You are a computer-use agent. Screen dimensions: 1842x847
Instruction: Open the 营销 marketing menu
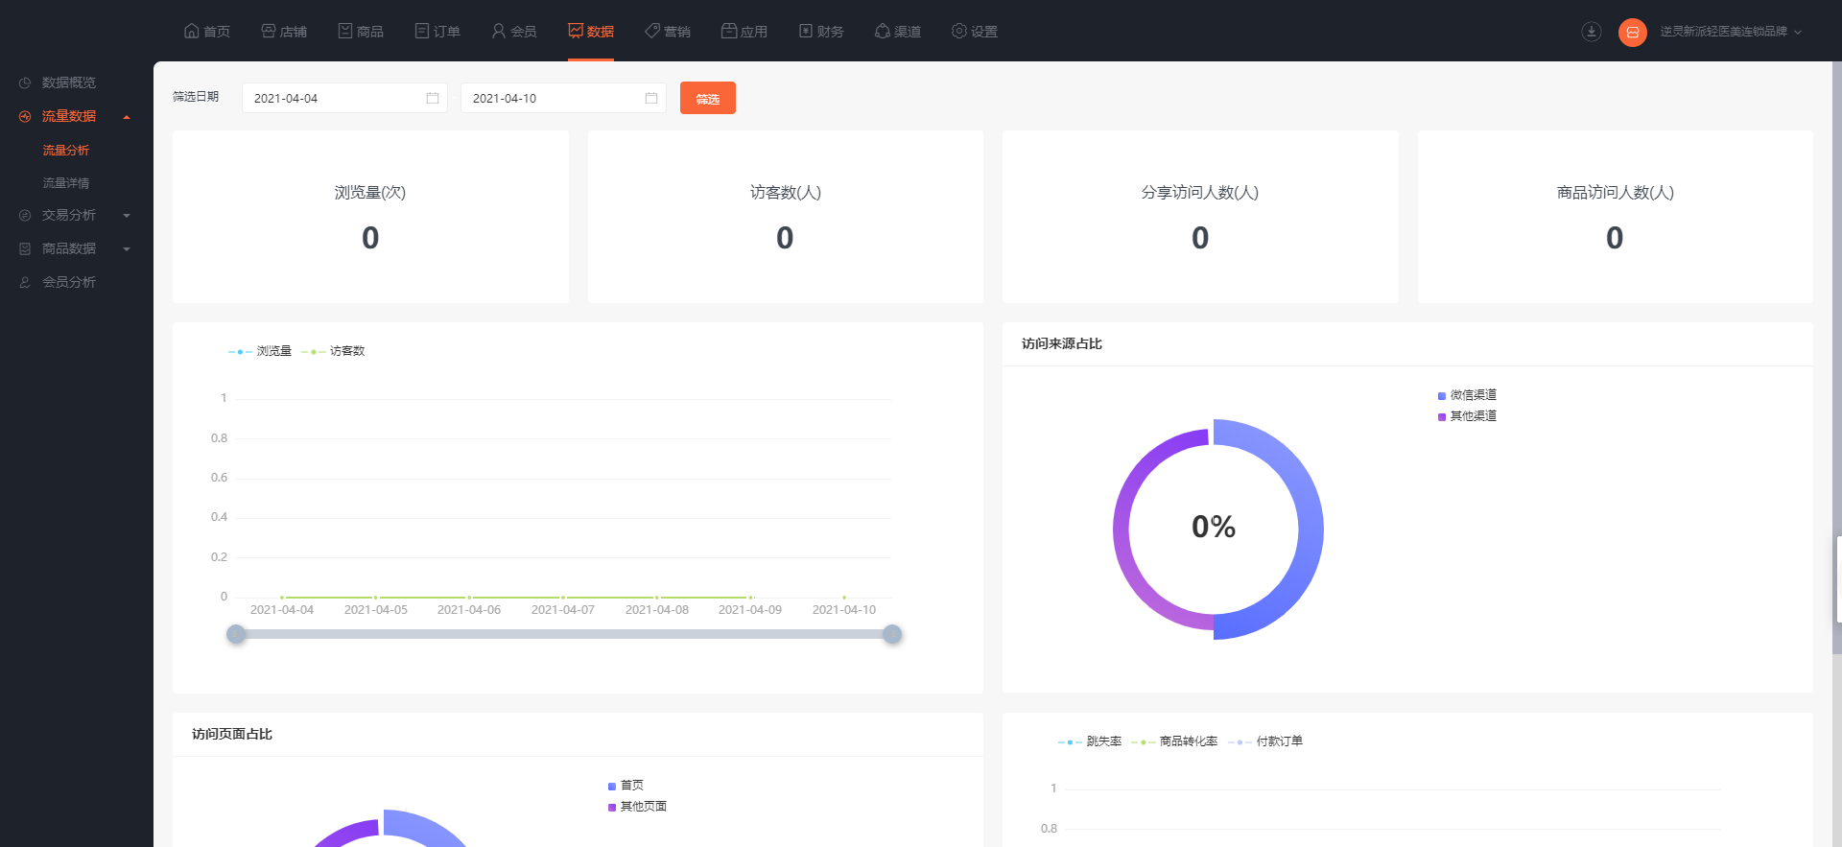(x=668, y=32)
